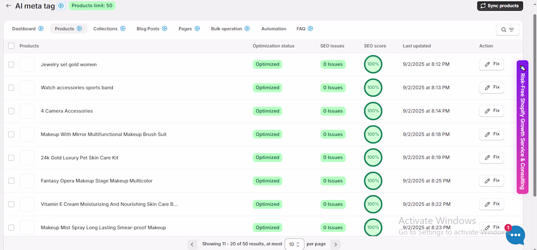This screenshot has width=537, height=250.
Task: Click Fix for 24k Gold Luxury Pet Skin Care Kit
Action: pos(492,157)
